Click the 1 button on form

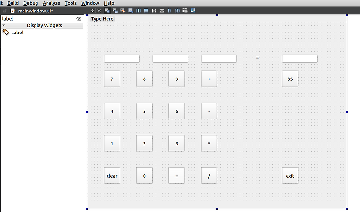pos(112,144)
